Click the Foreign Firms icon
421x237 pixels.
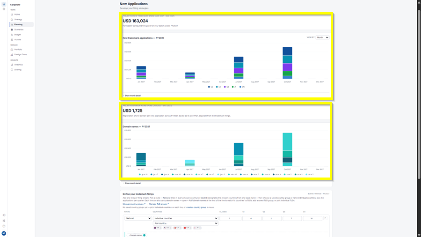click(x=12, y=54)
